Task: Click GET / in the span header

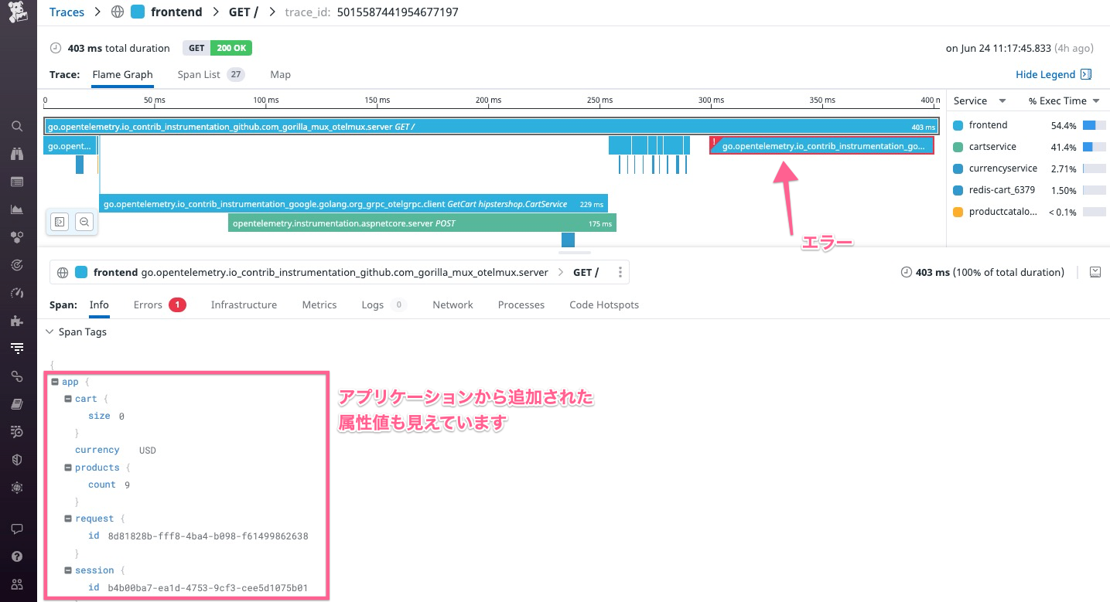Action: [586, 272]
